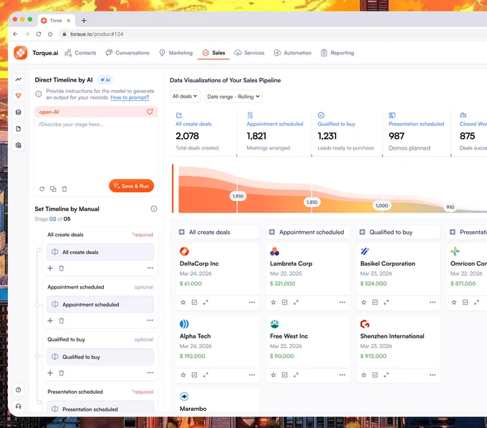Image resolution: width=487 pixels, height=428 pixels.
Task: Star the Free West Inc deal card
Action: 274,375
